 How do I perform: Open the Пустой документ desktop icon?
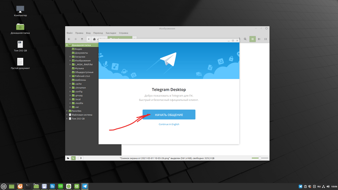point(20,64)
